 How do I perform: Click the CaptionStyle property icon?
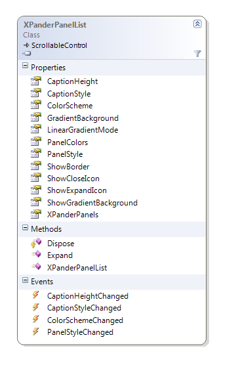click(x=36, y=93)
